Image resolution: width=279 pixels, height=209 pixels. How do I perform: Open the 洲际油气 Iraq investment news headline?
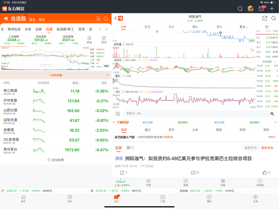pos(188,158)
